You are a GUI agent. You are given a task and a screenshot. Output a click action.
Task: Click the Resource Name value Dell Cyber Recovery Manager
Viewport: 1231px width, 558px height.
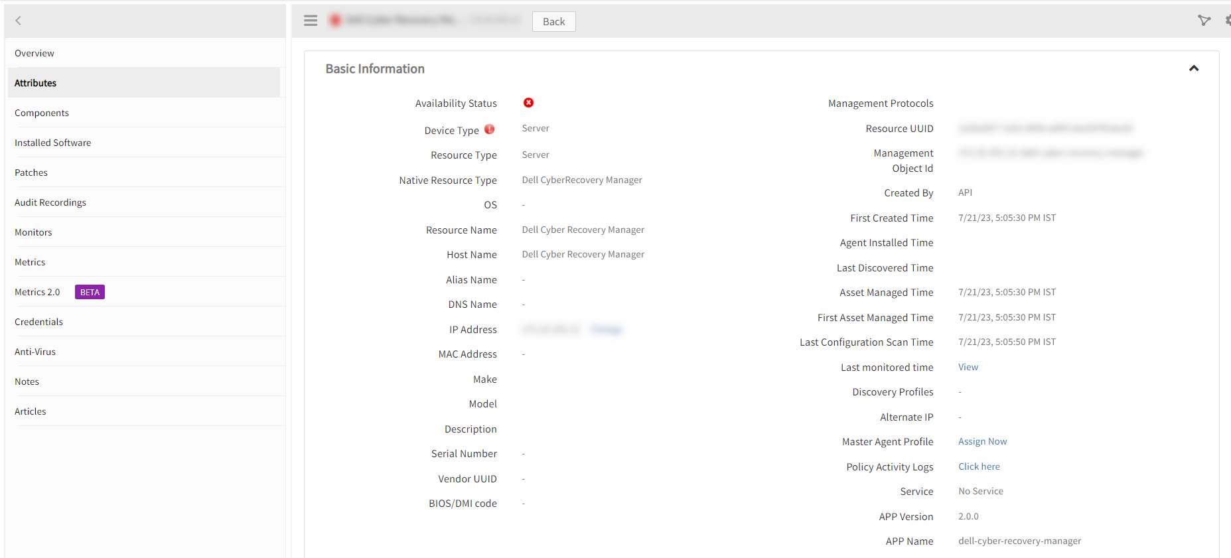coord(583,230)
